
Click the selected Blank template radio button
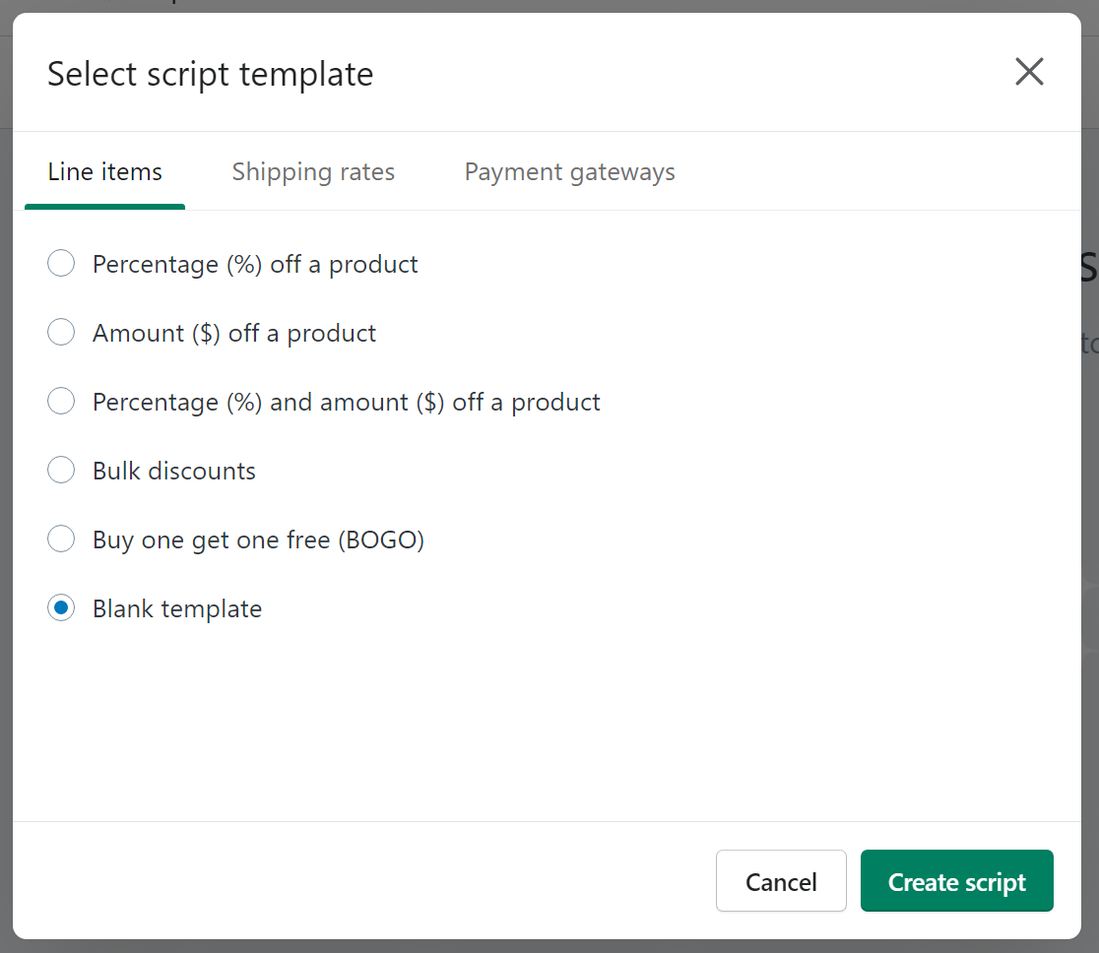[61, 608]
